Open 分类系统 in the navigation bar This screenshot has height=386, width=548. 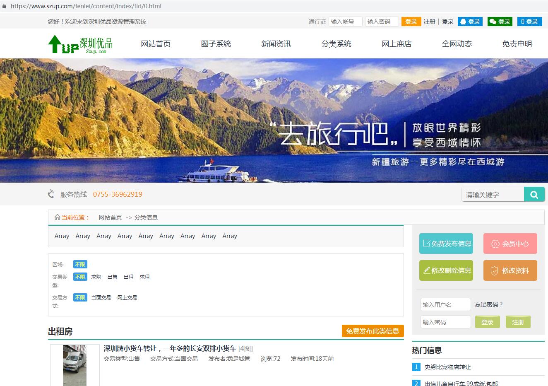coord(336,44)
